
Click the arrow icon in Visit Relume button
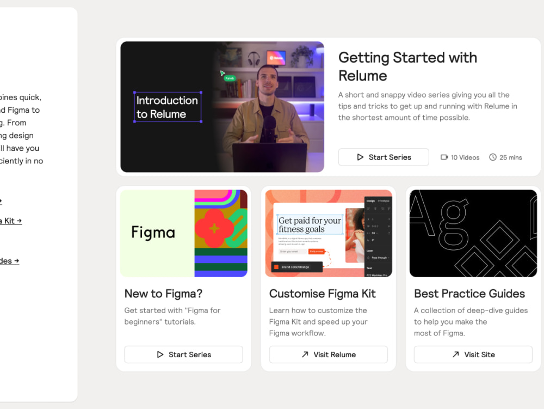305,355
